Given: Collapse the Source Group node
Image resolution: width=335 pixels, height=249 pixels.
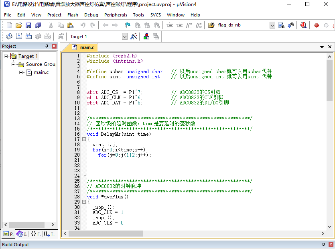Looking at the screenshot, I should (14, 64).
